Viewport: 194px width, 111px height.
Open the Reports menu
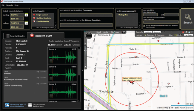click(x=10, y=5)
